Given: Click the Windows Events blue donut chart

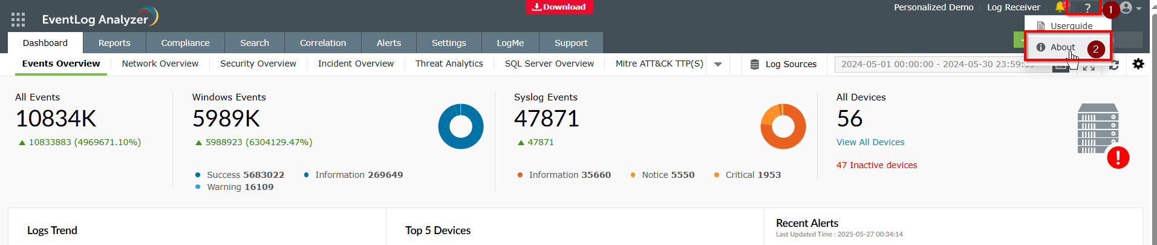Looking at the screenshot, I should pyautogui.click(x=461, y=126).
